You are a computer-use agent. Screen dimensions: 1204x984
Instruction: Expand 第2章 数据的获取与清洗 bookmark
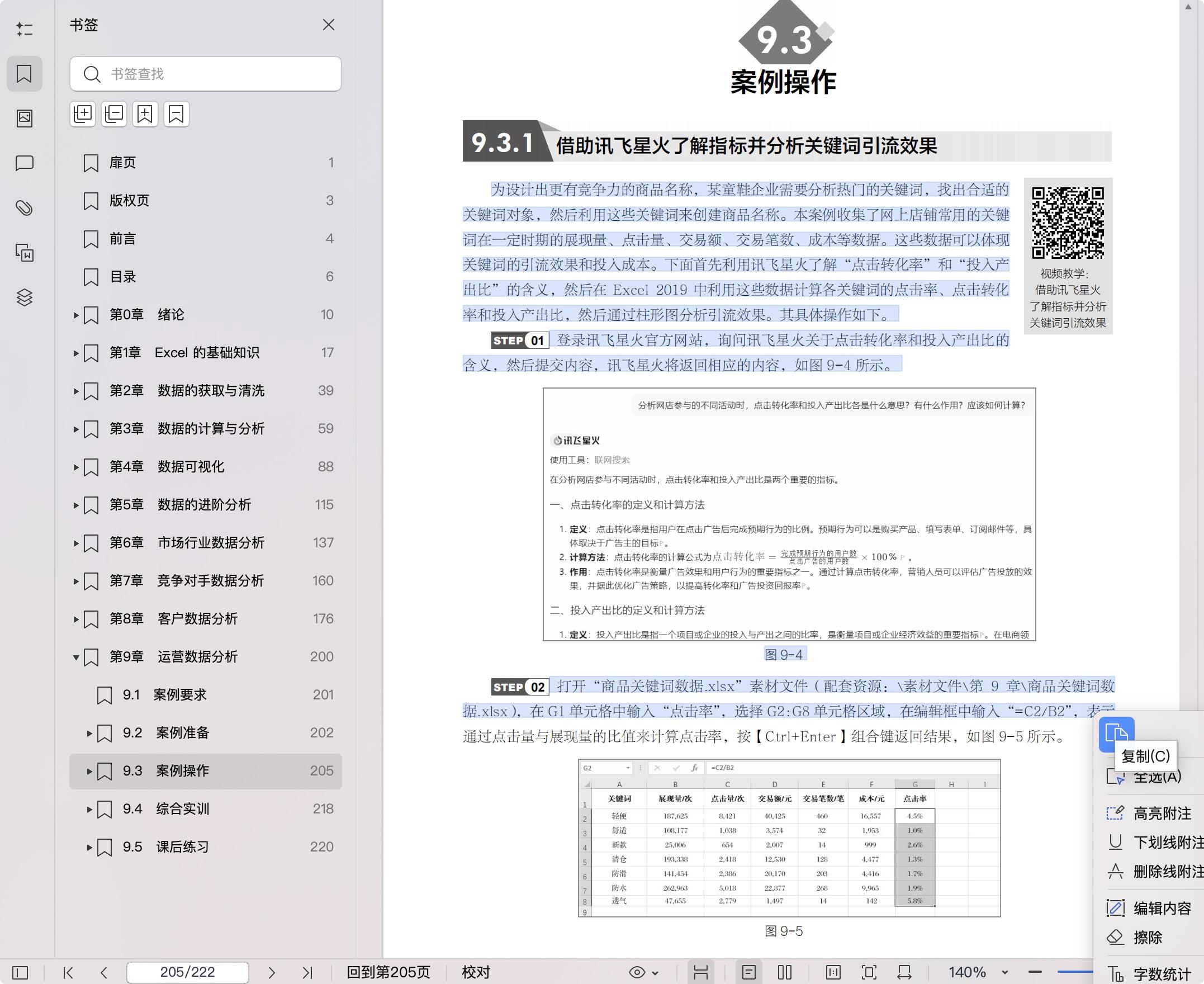tap(76, 391)
